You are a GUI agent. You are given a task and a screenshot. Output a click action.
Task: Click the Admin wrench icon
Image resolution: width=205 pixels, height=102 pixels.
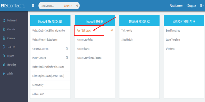pyautogui.click(x=4, y=73)
